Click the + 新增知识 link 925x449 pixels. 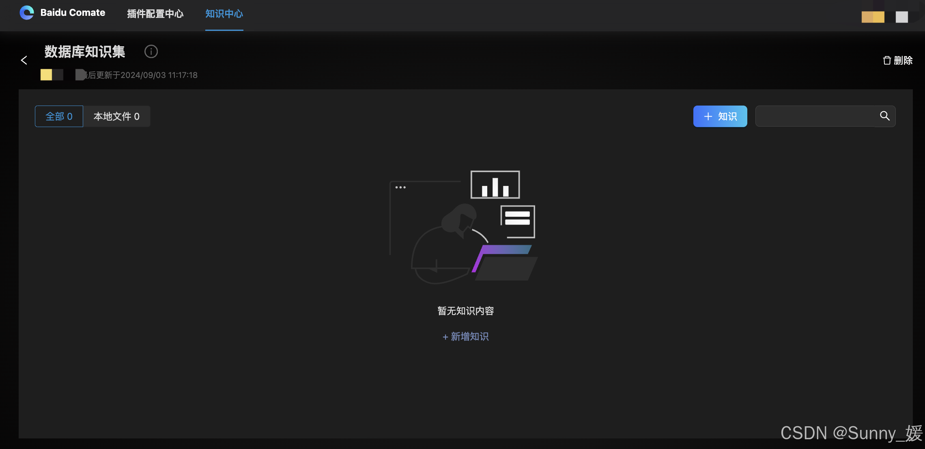click(465, 337)
